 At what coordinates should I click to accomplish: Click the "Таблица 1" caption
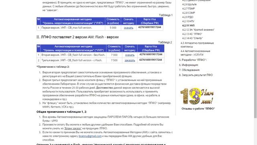pos(166,15)
